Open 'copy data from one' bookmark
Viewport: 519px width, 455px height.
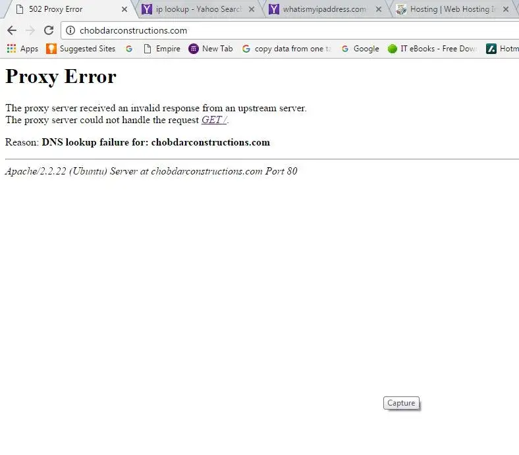[x=287, y=49]
